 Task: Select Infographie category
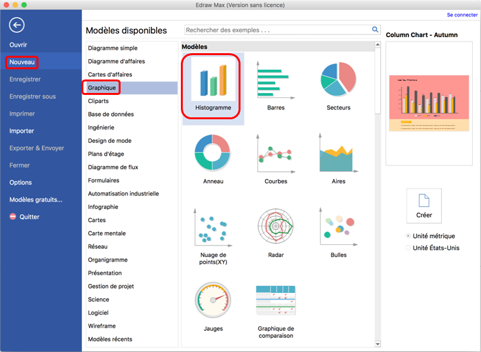click(x=103, y=206)
